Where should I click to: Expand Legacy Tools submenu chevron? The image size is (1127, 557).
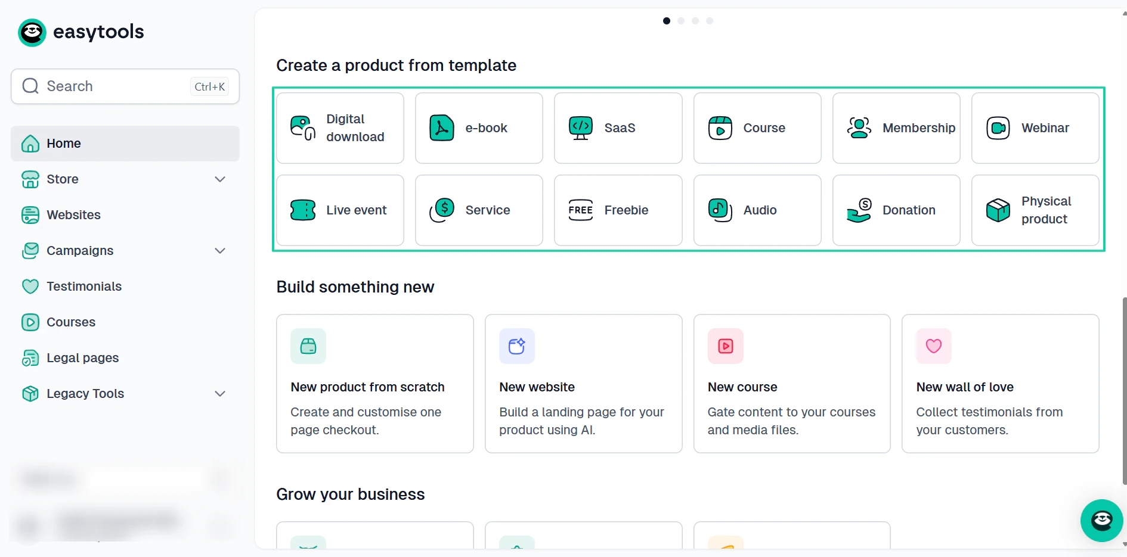(220, 394)
